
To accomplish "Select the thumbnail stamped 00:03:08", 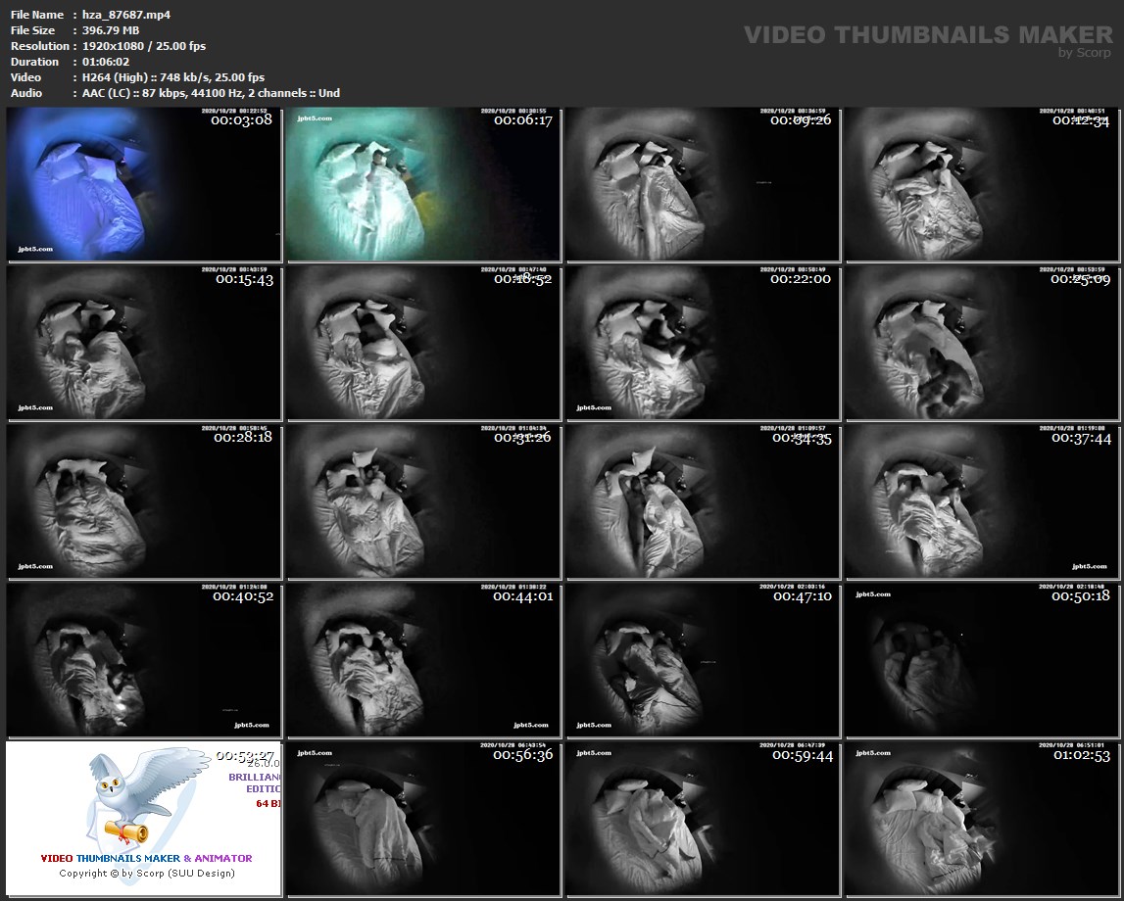I will (144, 184).
